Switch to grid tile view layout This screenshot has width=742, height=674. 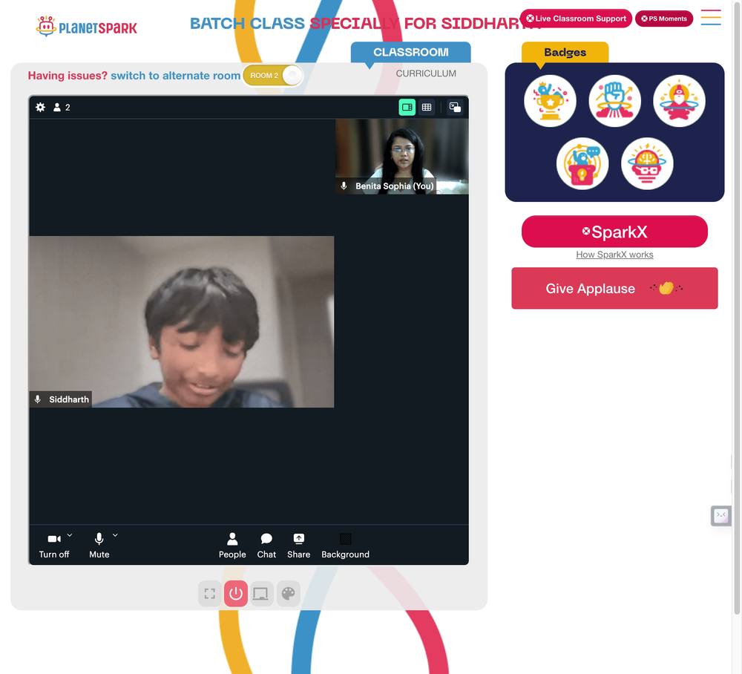coord(427,108)
